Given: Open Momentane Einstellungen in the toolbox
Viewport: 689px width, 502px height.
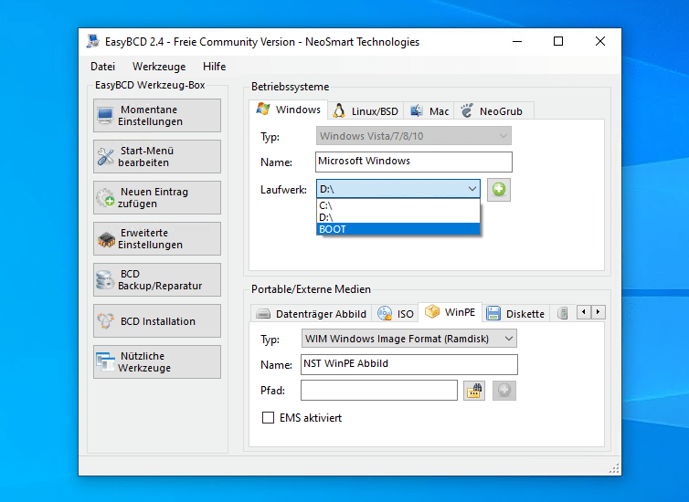Looking at the screenshot, I should [x=157, y=115].
